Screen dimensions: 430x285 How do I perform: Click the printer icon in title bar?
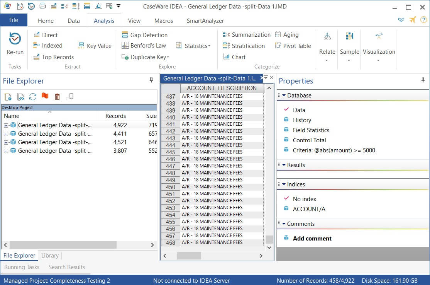[x=42, y=6]
